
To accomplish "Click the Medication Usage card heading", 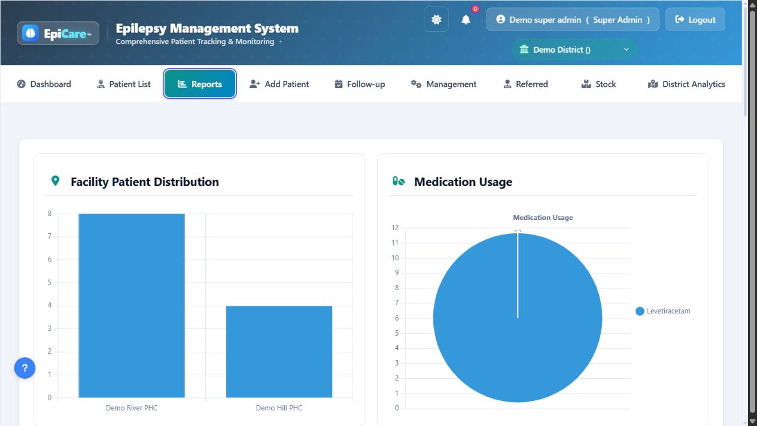I will click(463, 182).
